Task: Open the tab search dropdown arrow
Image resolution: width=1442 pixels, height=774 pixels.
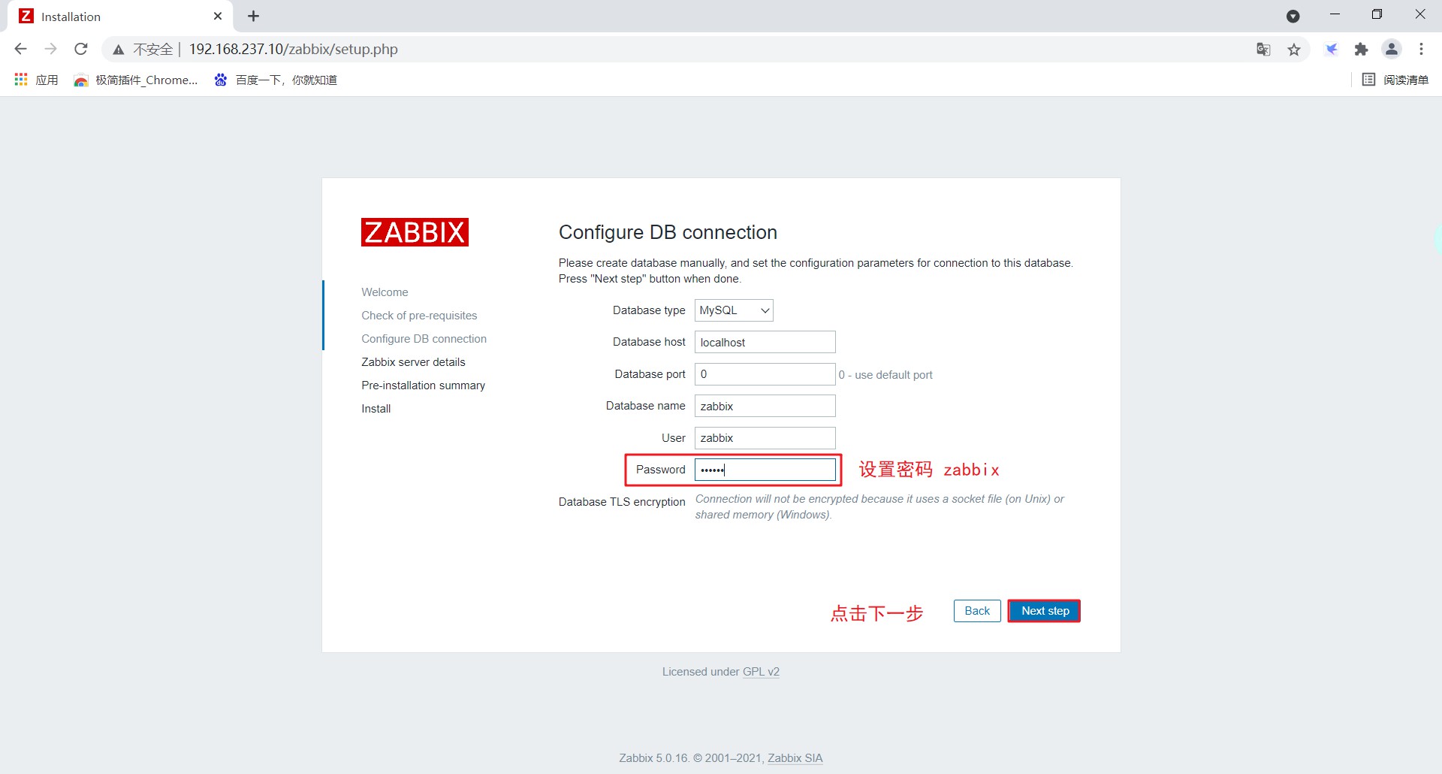Action: (1293, 16)
